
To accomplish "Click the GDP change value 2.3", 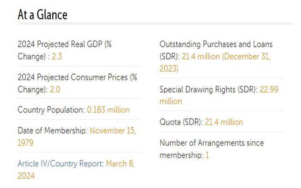I will click(57, 57).
